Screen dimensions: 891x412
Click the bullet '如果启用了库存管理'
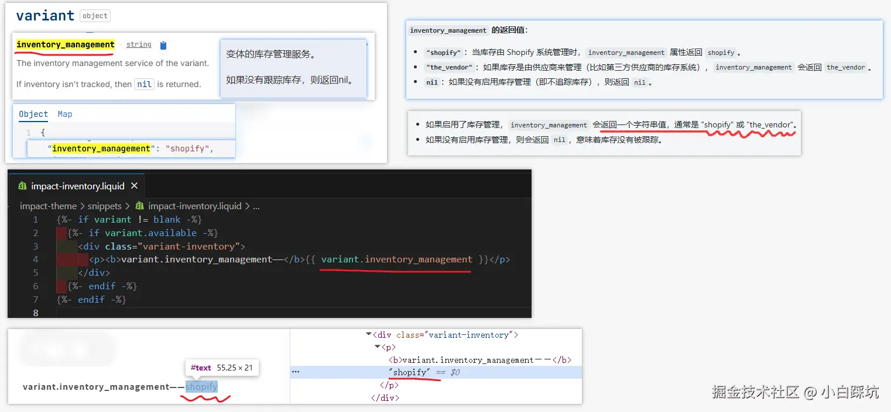611,124
